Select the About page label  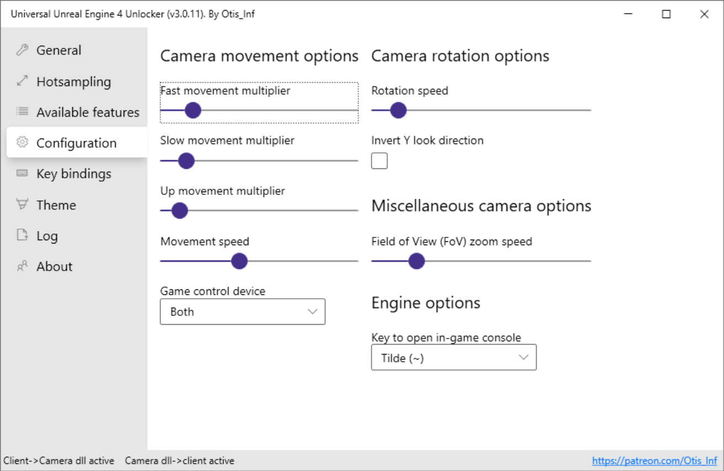click(x=54, y=267)
